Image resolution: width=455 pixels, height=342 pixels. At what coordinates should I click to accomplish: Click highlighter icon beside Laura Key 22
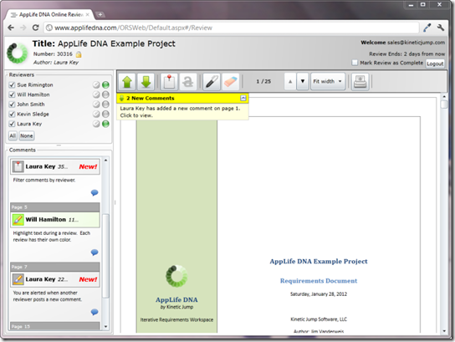[x=18, y=279]
